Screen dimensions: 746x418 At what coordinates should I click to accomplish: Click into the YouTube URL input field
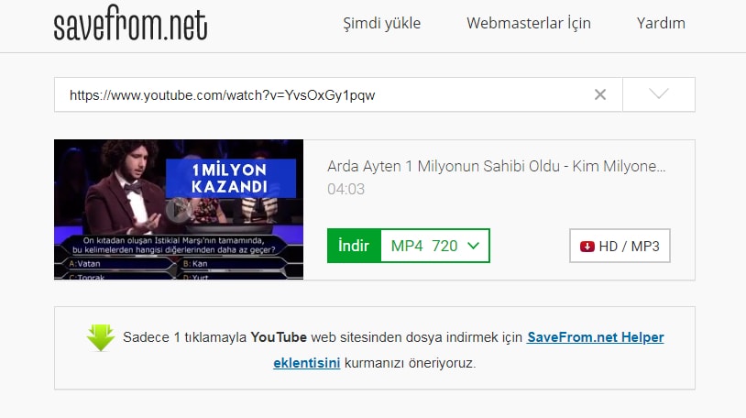point(324,94)
